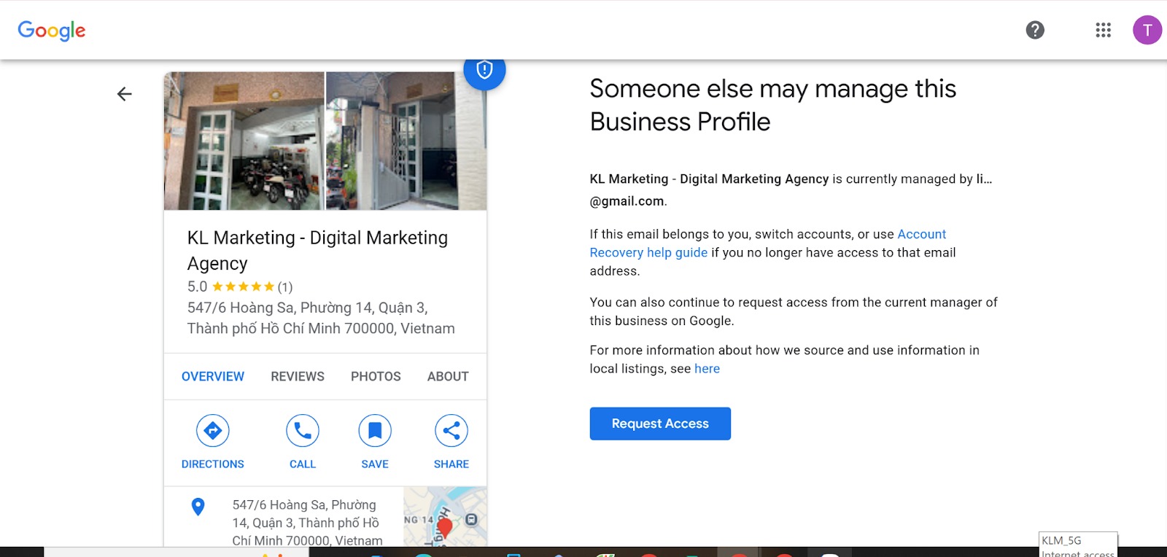
Task: Click the '@gmail.com' manager email text
Action: click(627, 201)
